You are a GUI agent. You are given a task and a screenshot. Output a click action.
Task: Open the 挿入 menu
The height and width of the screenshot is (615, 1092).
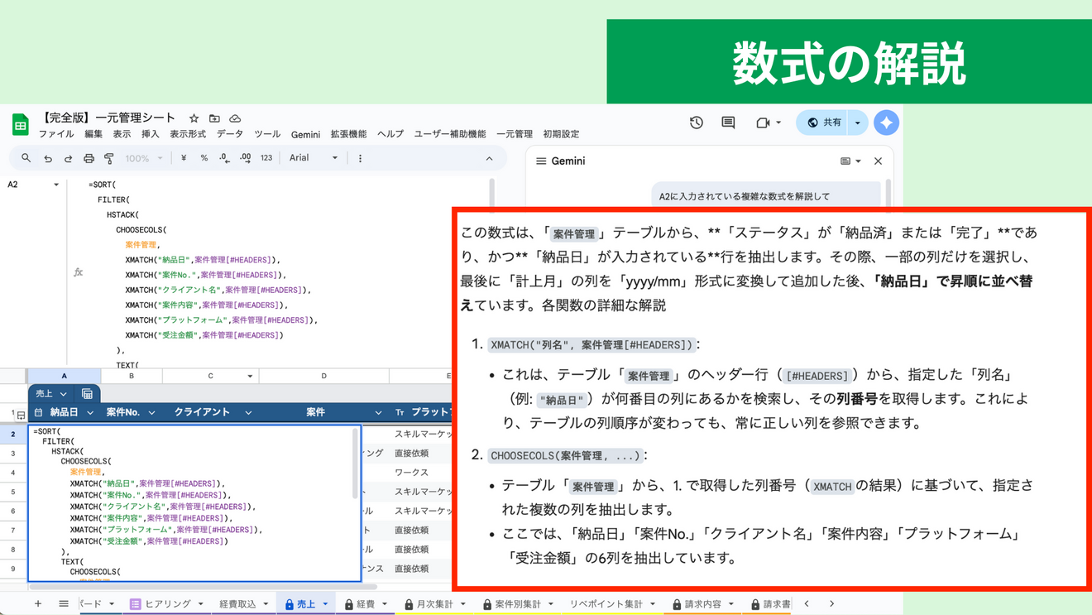[150, 134]
